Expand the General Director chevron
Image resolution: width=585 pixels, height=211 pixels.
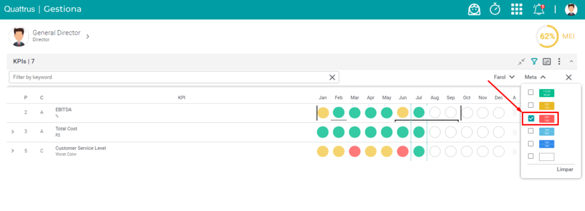tap(87, 36)
